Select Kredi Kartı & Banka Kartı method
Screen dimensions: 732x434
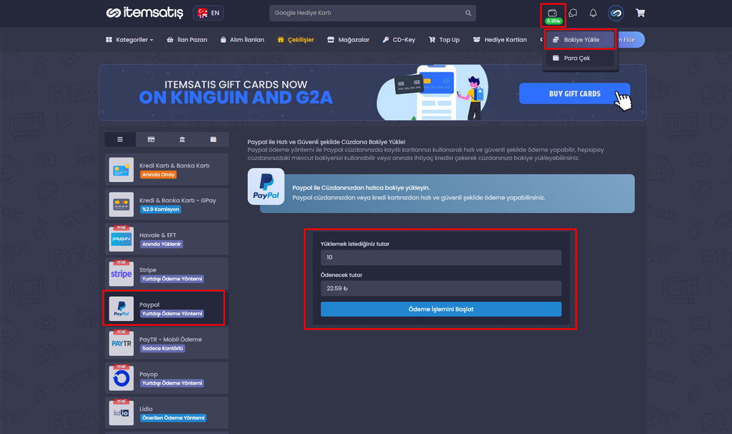[166, 170]
